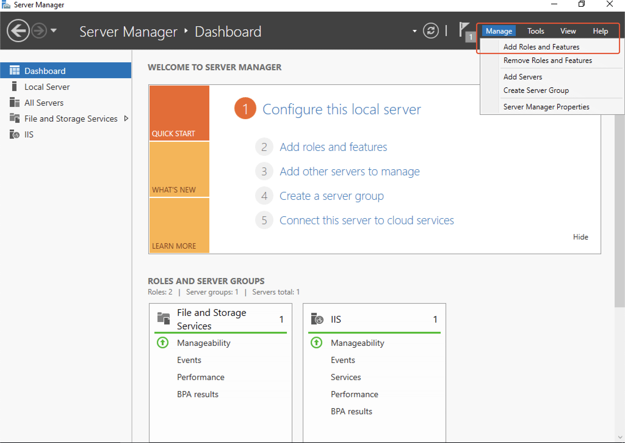Click the IIS sidebar icon
625x443 pixels.
click(x=14, y=134)
